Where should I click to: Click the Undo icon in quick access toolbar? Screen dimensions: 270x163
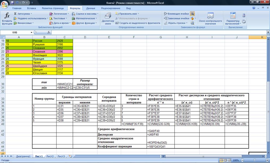(17, 3)
